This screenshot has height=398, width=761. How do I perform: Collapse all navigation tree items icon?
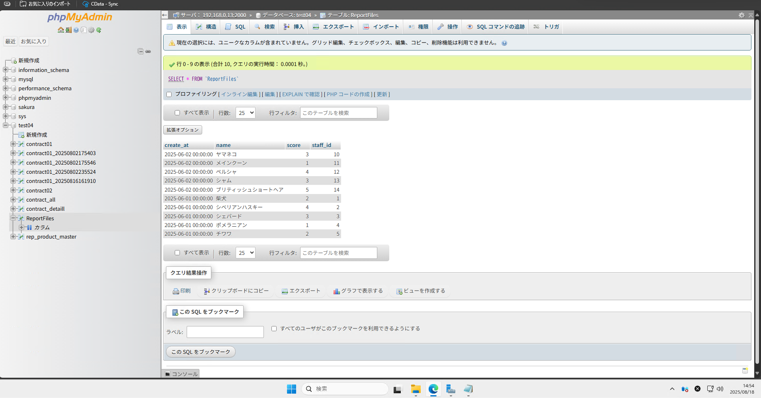[140, 51]
